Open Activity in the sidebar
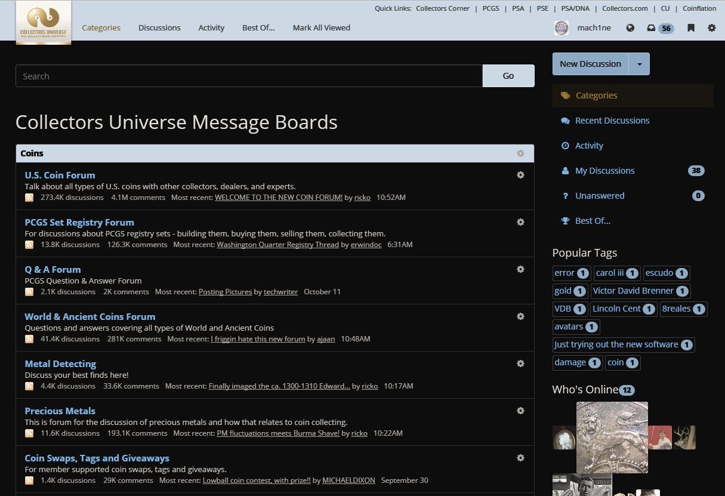The image size is (725, 496). tap(633, 146)
